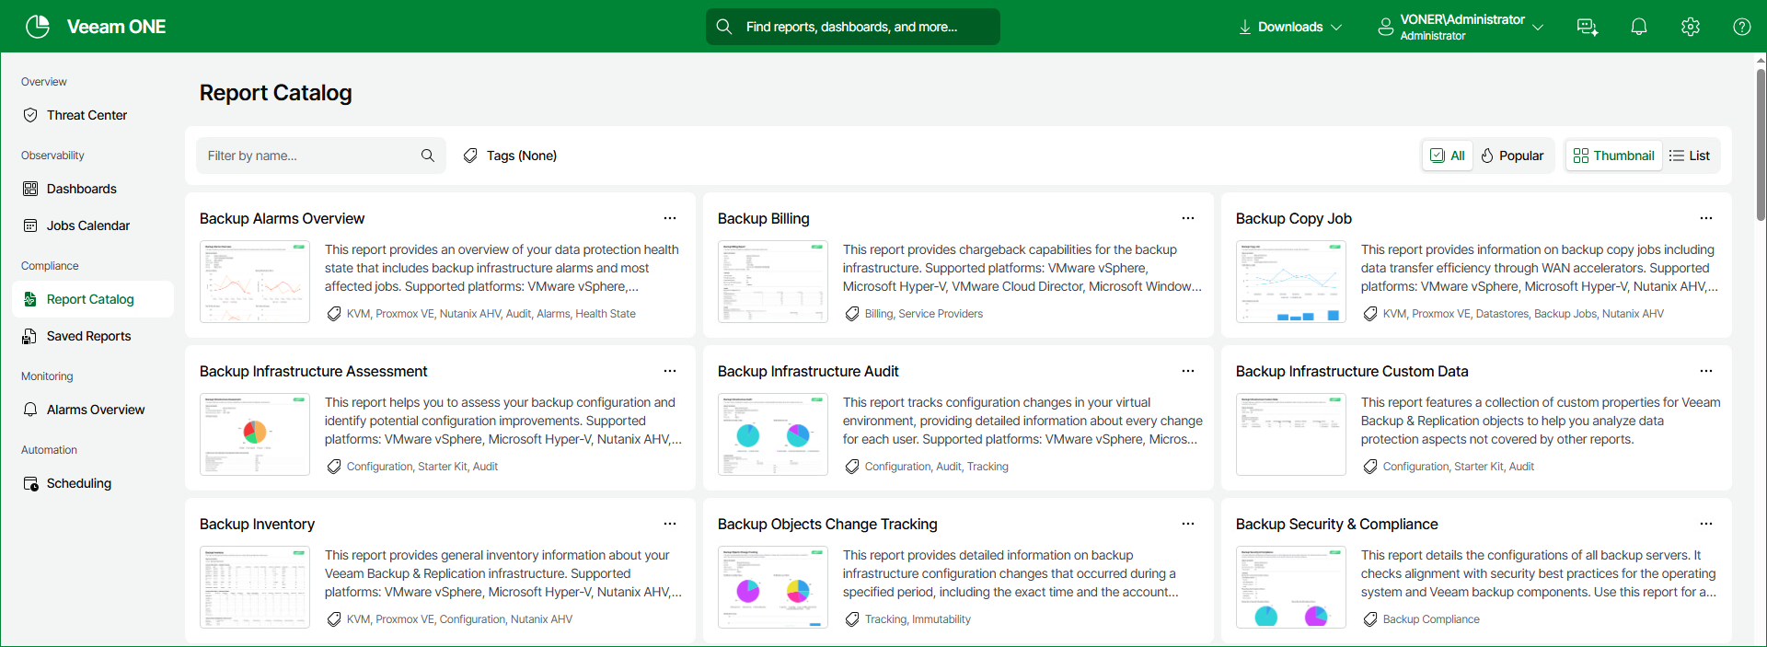Viewport: 1767px width, 647px height.
Task: Click the Dashboards sidebar icon
Action: tap(30, 189)
